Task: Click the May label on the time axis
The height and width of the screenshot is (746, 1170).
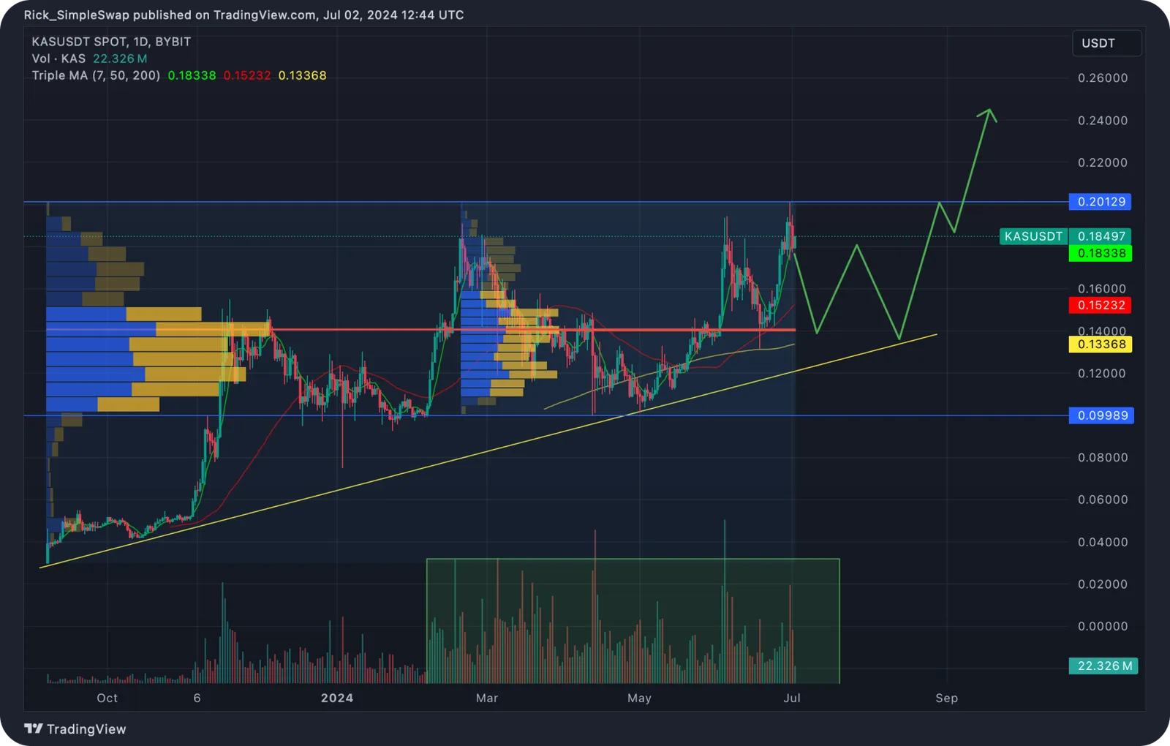Action: [x=639, y=698]
